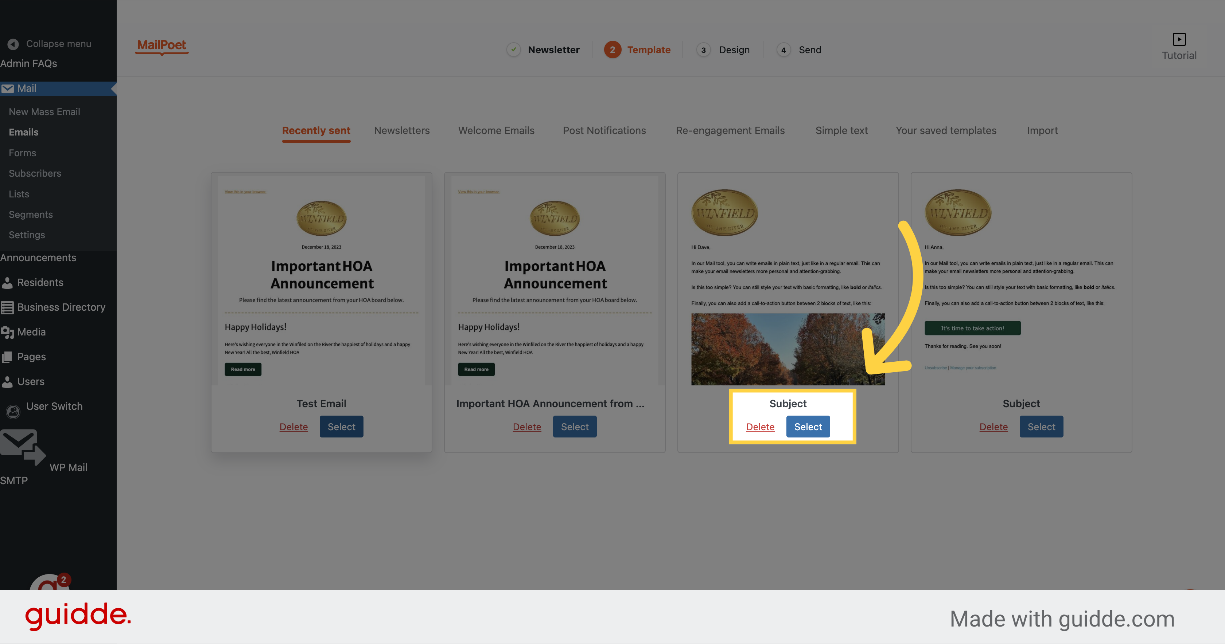
Task: Click the MailPoet logo
Action: (x=162, y=46)
